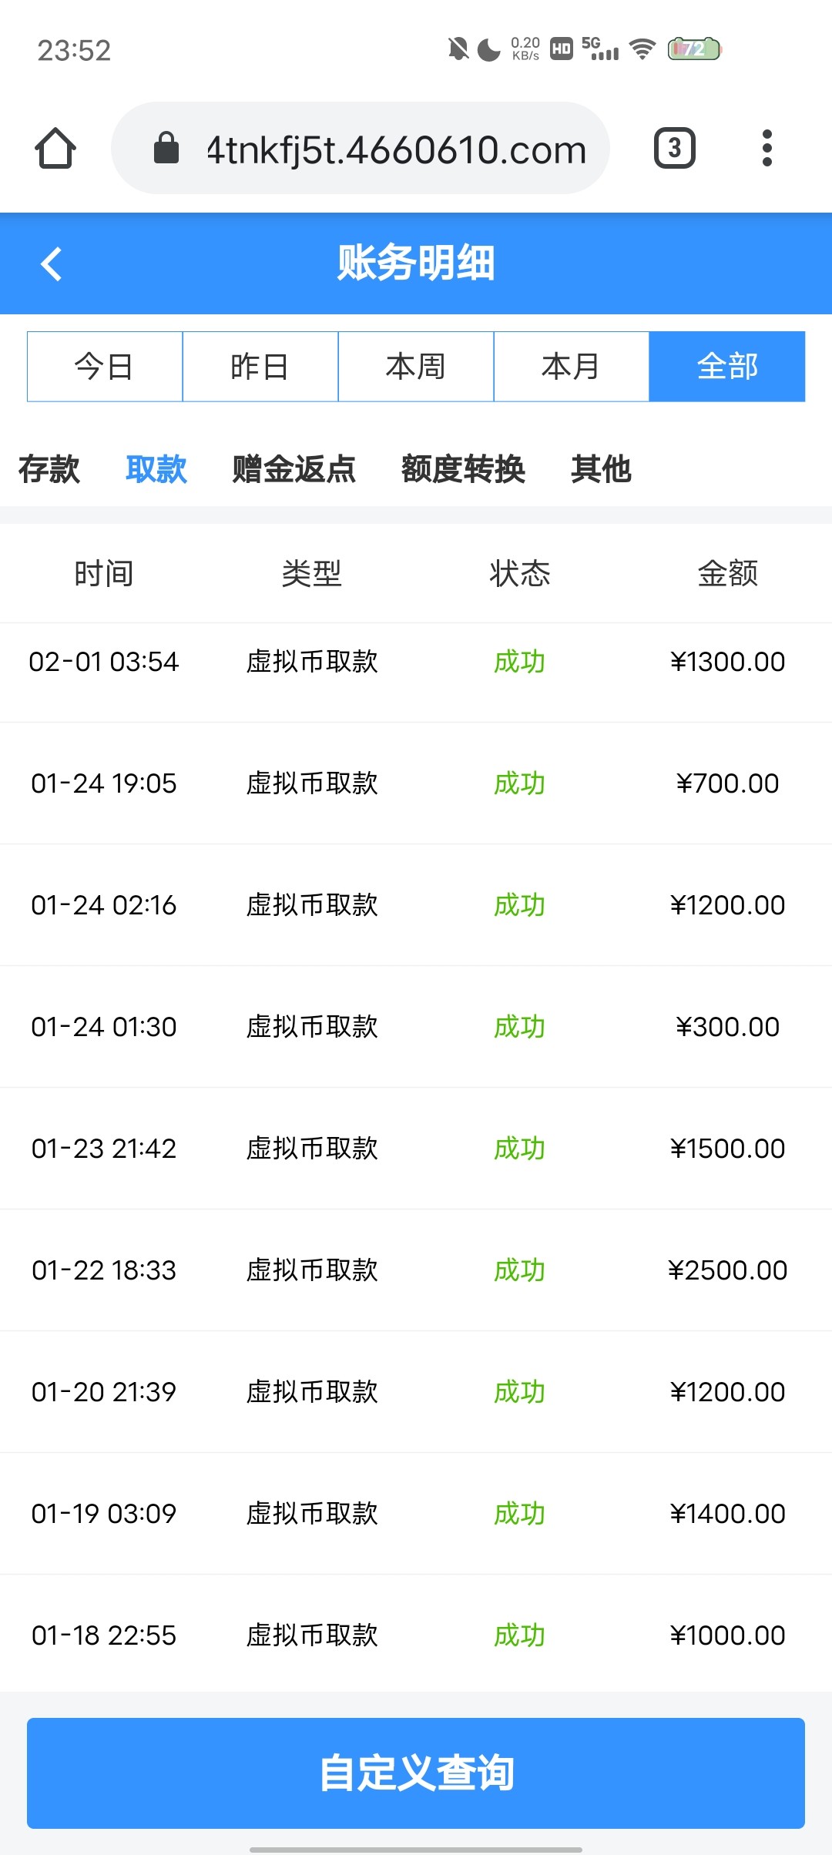
Task: Open the 02-01 03:54 withdrawal record
Action: (416, 662)
